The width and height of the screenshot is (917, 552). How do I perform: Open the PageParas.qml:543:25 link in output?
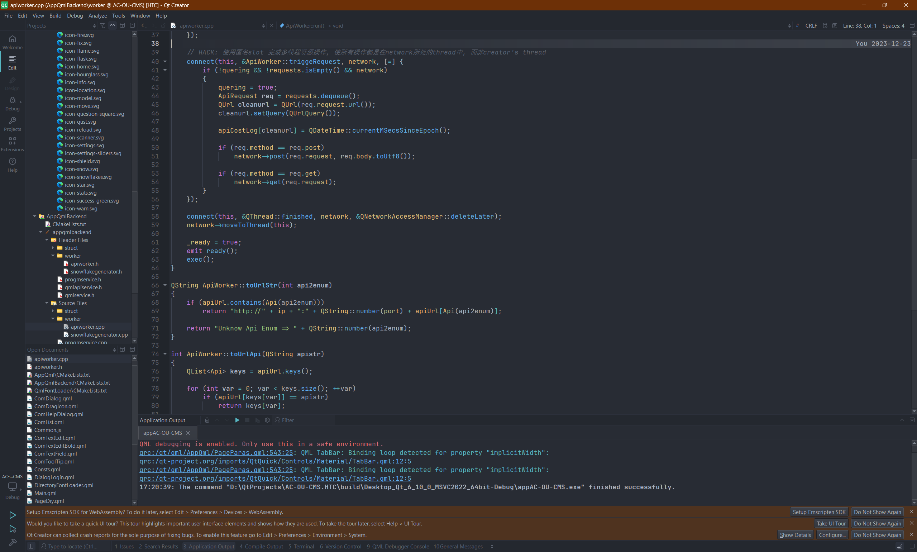[216, 453]
